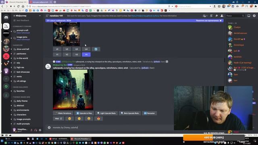
Task: Click the U1 upscale button
Action: 57,49
